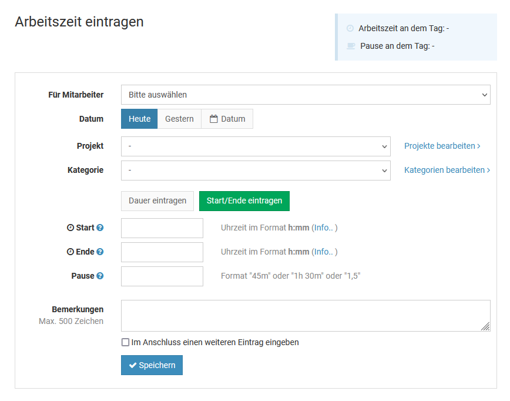Screen dimensions: 510x401
Task: Click the help icon next to Ende
Action: 100,252
